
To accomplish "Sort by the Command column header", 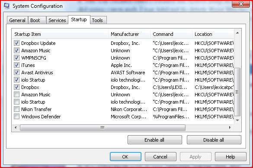I will click(x=171, y=34).
